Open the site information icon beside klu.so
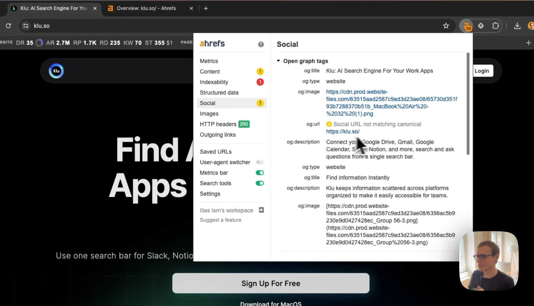The height and width of the screenshot is (306, 534). pyautogui.click(x=26, y=26)
